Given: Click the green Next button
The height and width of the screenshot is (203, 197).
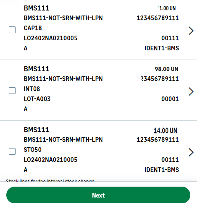Looking at the screenshot, I should tap(98, 195).
